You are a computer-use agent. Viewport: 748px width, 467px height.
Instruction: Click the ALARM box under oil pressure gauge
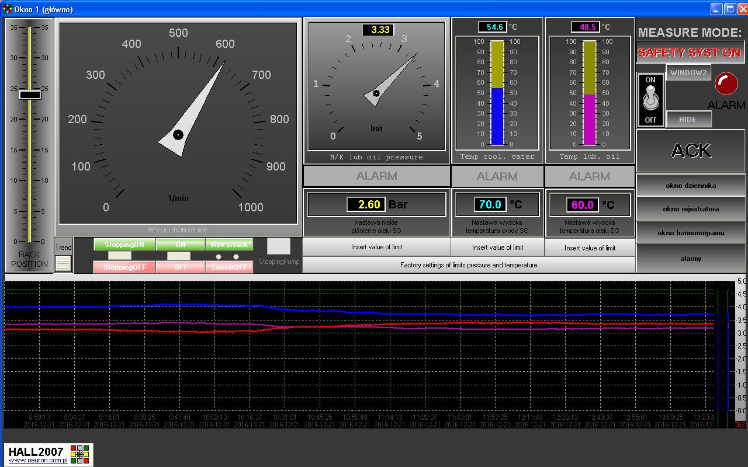click(377, 176)
